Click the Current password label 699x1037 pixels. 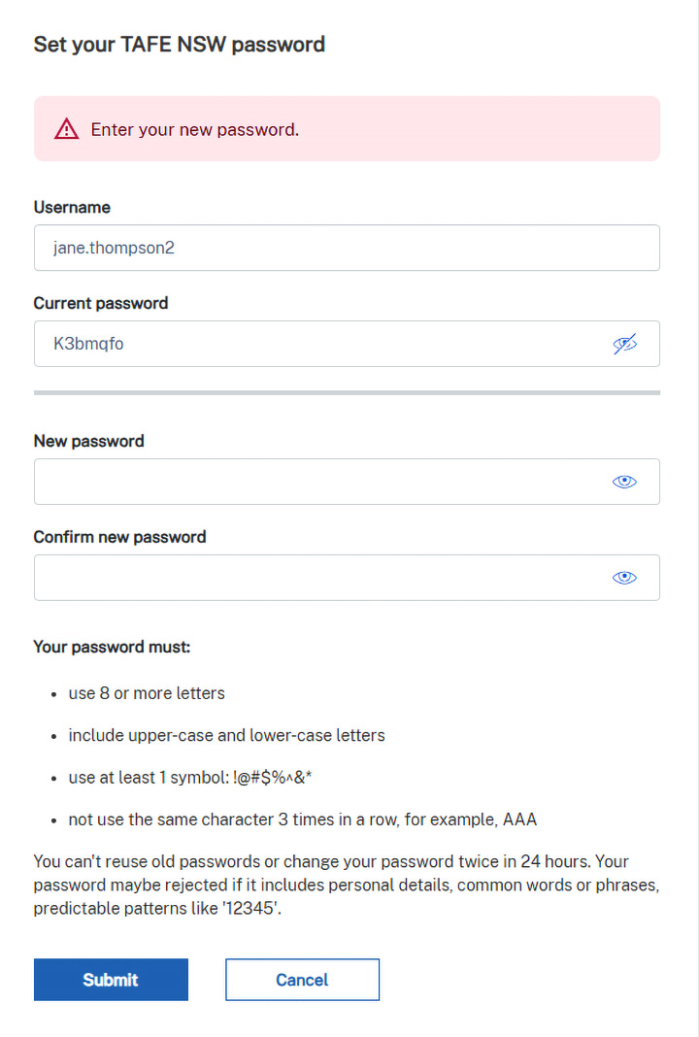pyautogui.click(x=101, y=303)
